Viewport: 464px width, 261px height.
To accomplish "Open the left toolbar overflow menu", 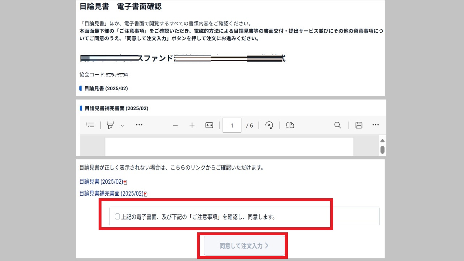I will click(139, 125).
